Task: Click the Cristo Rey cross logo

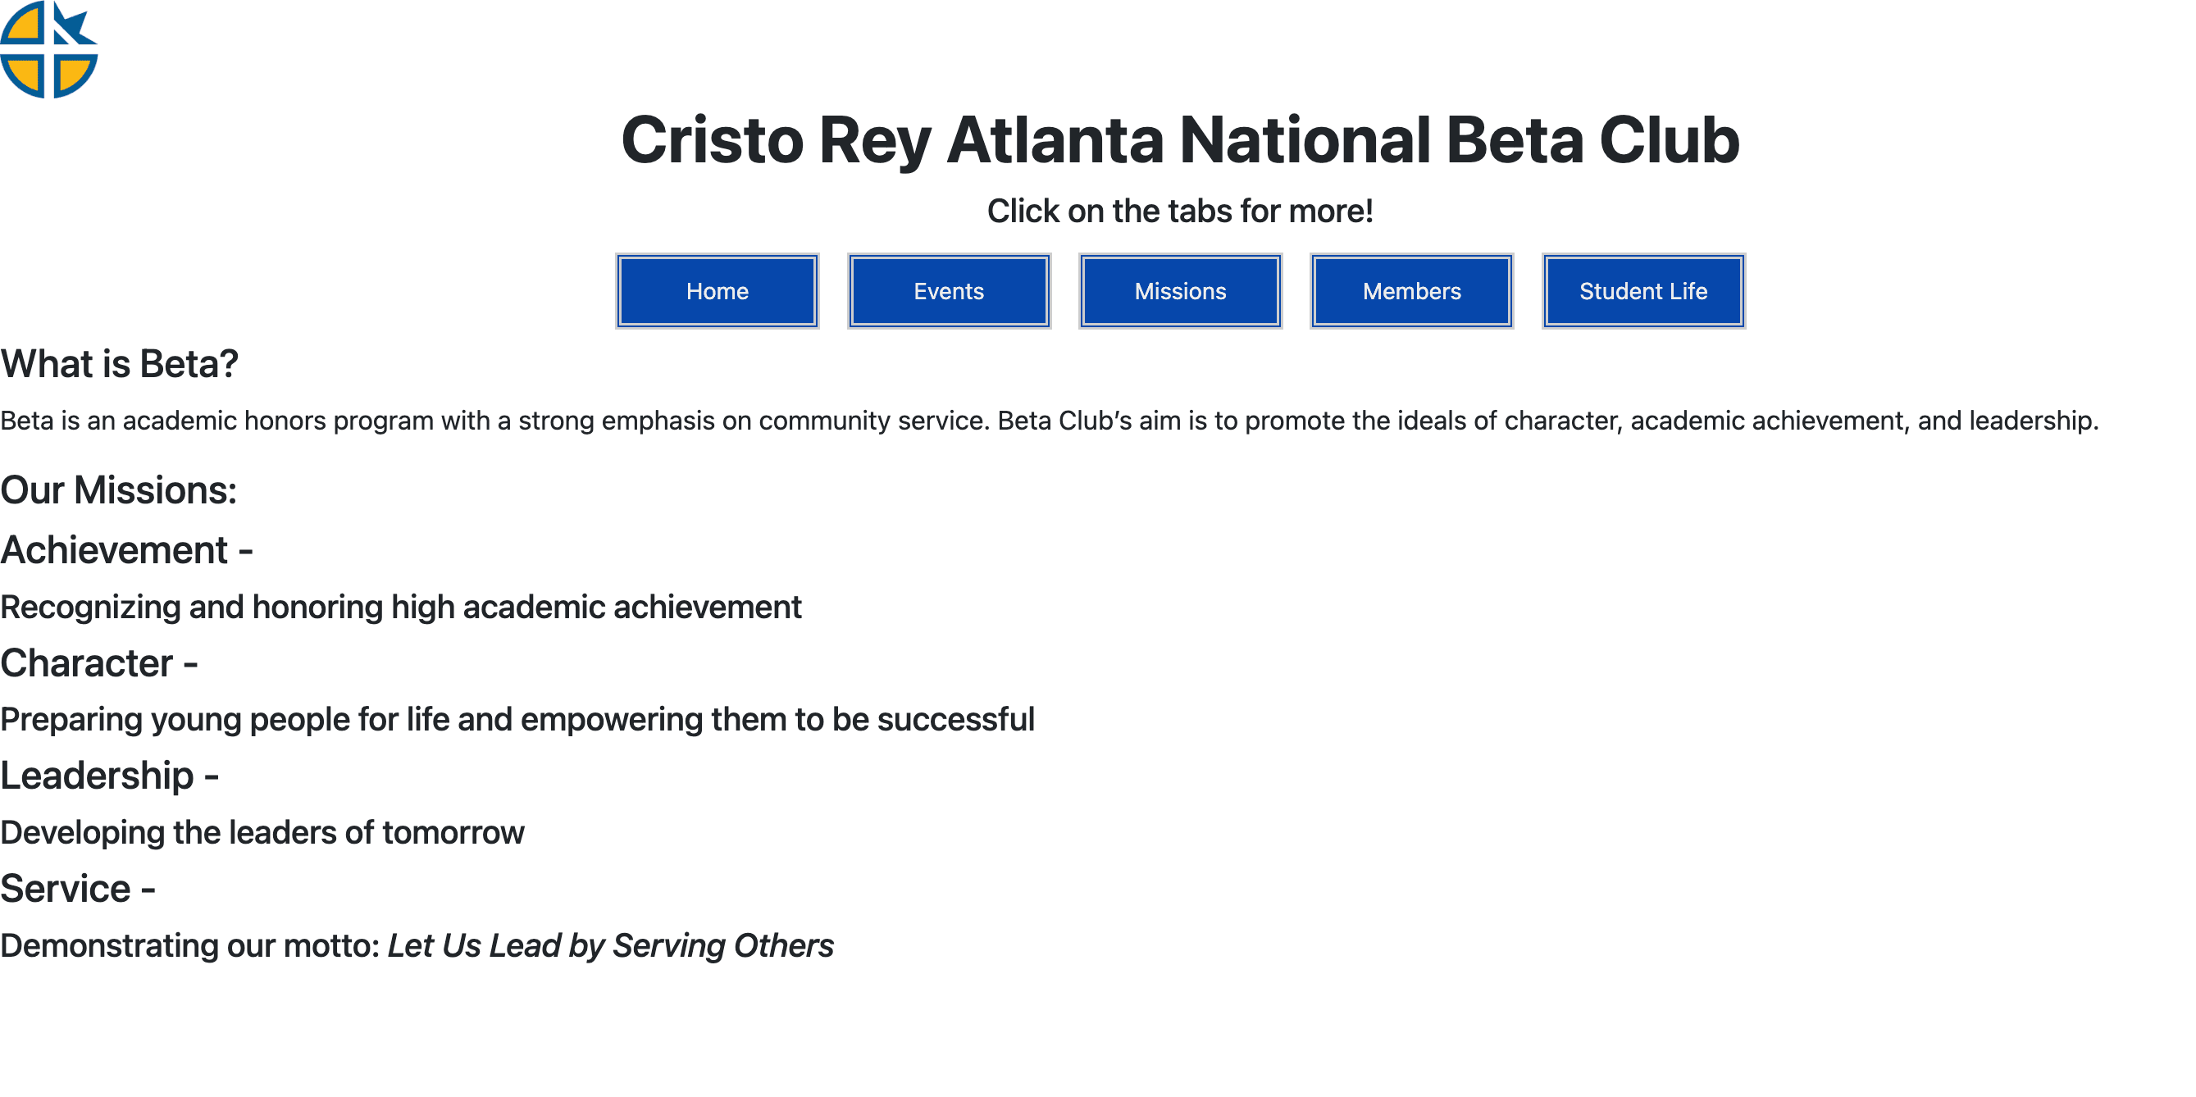Action: (48, 49)
